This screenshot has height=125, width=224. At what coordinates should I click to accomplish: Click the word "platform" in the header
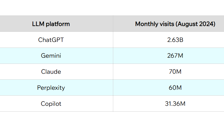click(58, 24)
